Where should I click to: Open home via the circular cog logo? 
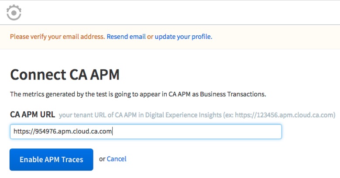pos(14,13)
